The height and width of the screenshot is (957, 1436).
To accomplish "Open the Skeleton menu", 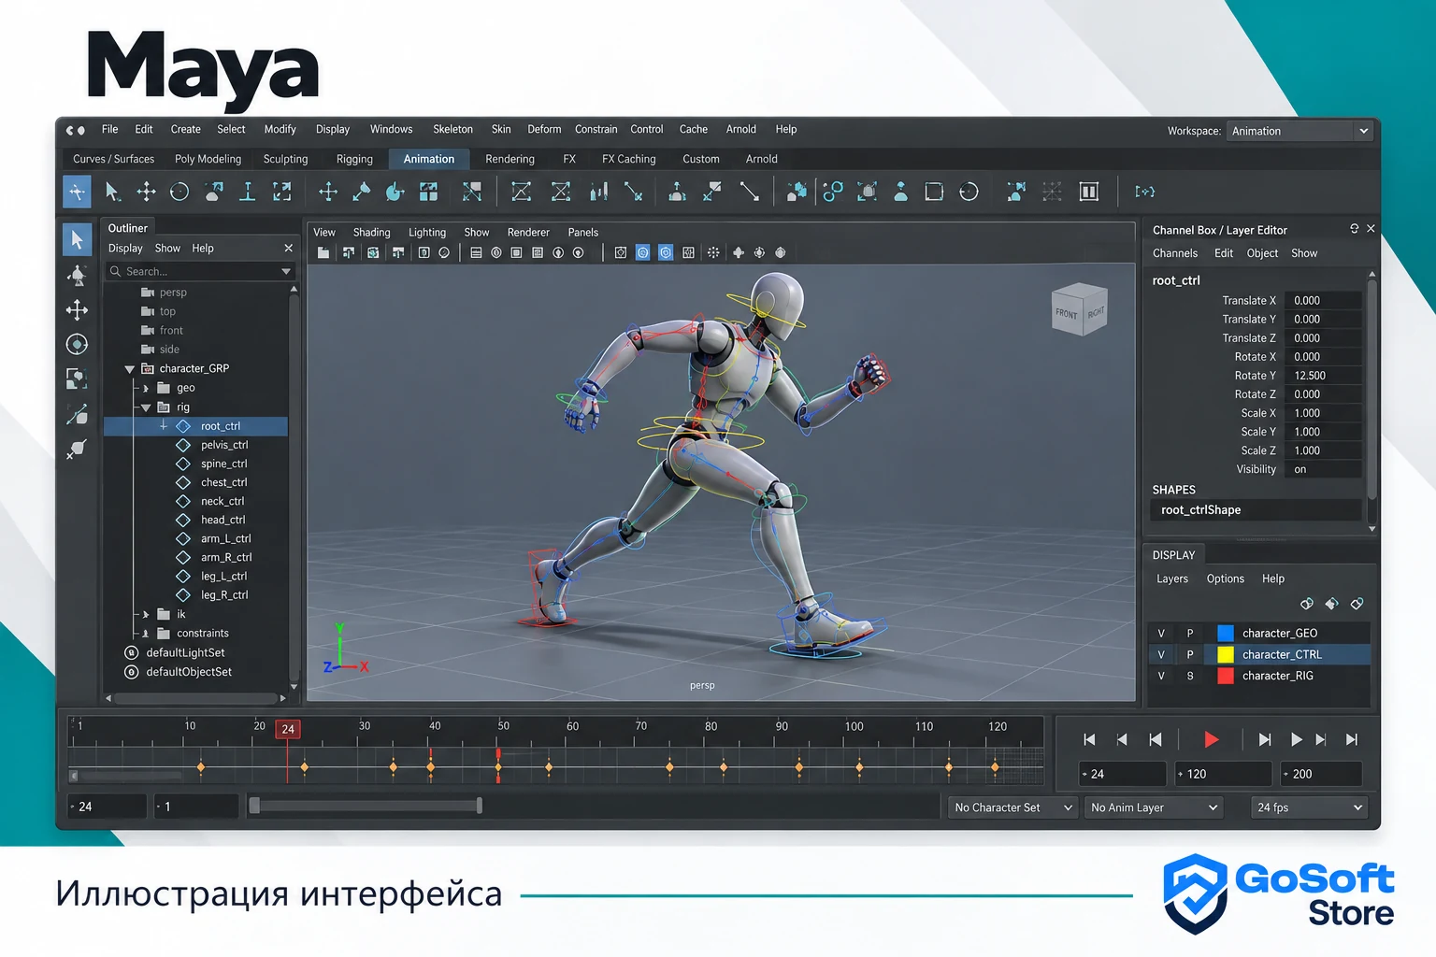I will tap(452, 129).
